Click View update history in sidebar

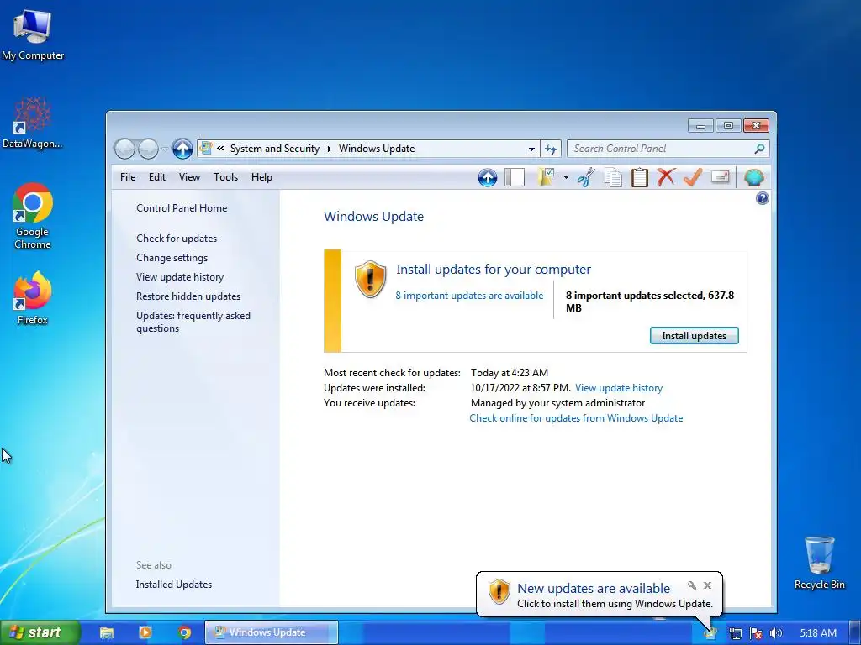click(x=180, y=277)
